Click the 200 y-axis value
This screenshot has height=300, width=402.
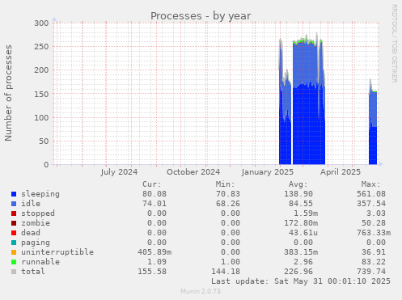coord(41,70)
